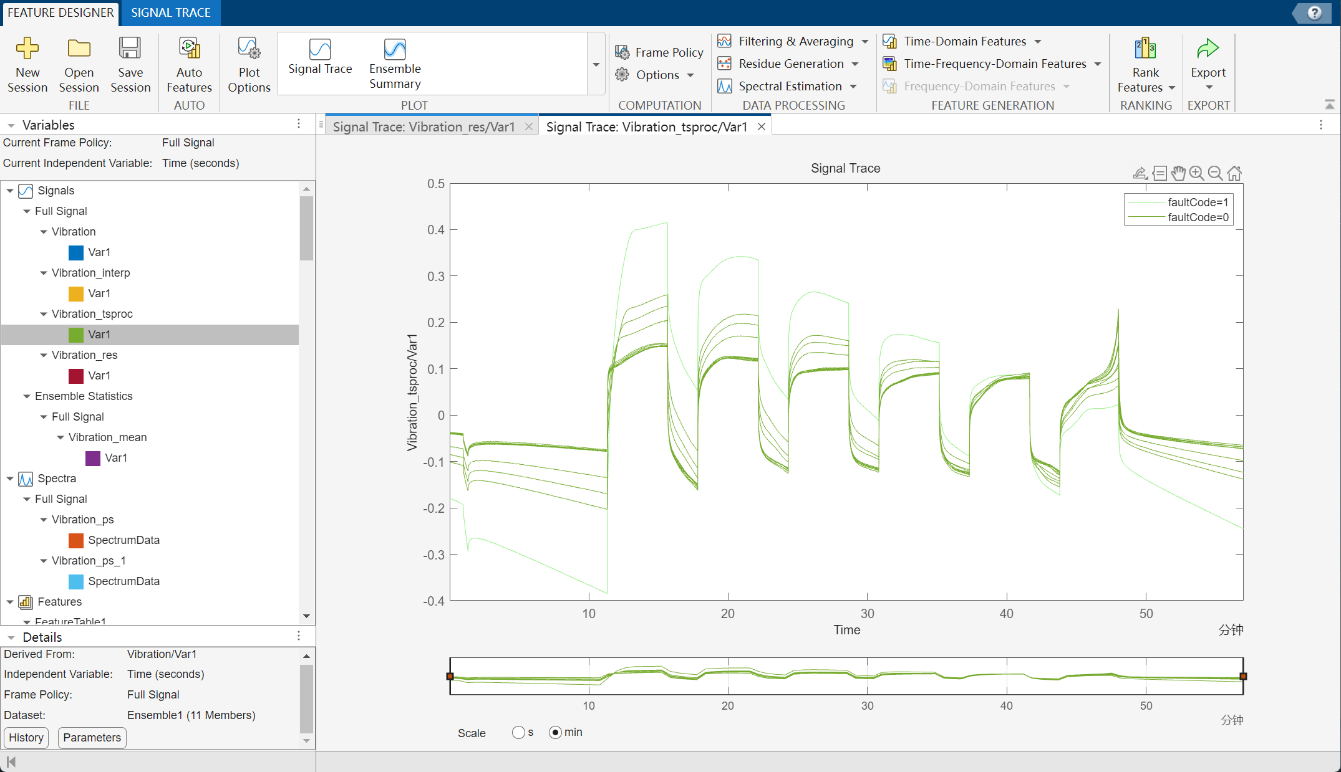The height and width of the screenshot is (772, 1341).
Task: Open the Auto Features tool
Action: coord(189,49)
